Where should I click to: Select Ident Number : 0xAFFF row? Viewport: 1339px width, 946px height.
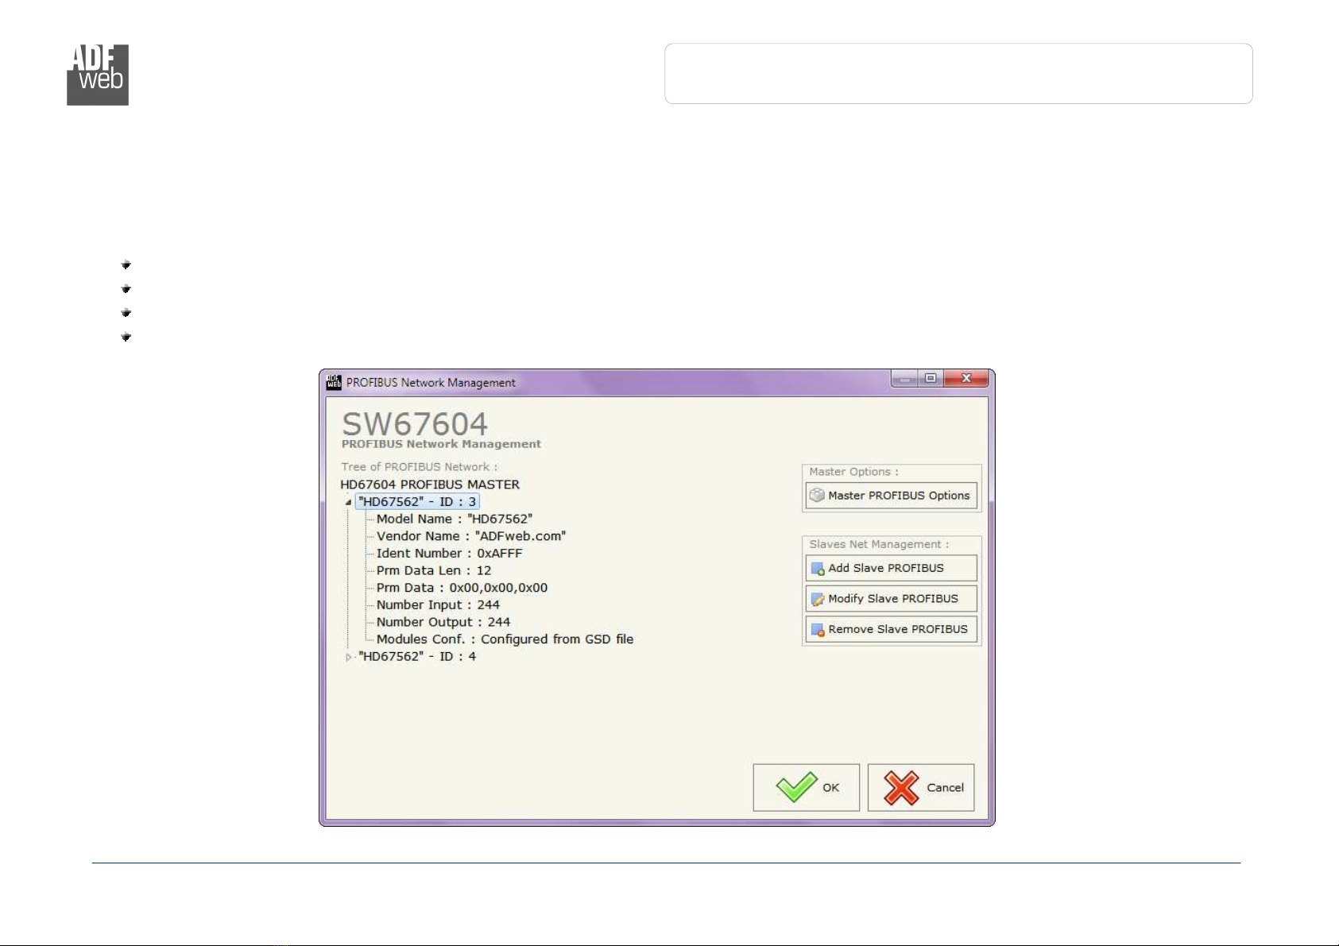coord(450,554)
